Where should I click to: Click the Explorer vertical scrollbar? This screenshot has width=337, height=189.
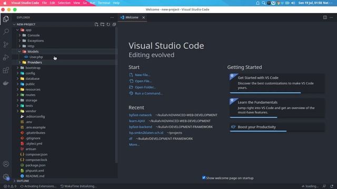click(x=116, y=96)
